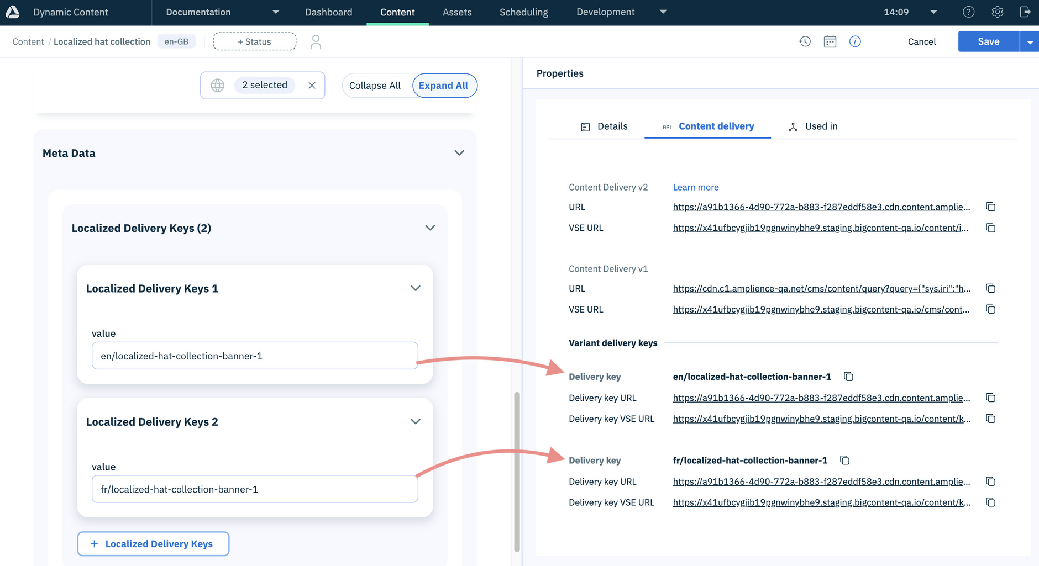Click the locale globe icon
This screenshot has width=1039, height=566.
click(x=218, y=86)
